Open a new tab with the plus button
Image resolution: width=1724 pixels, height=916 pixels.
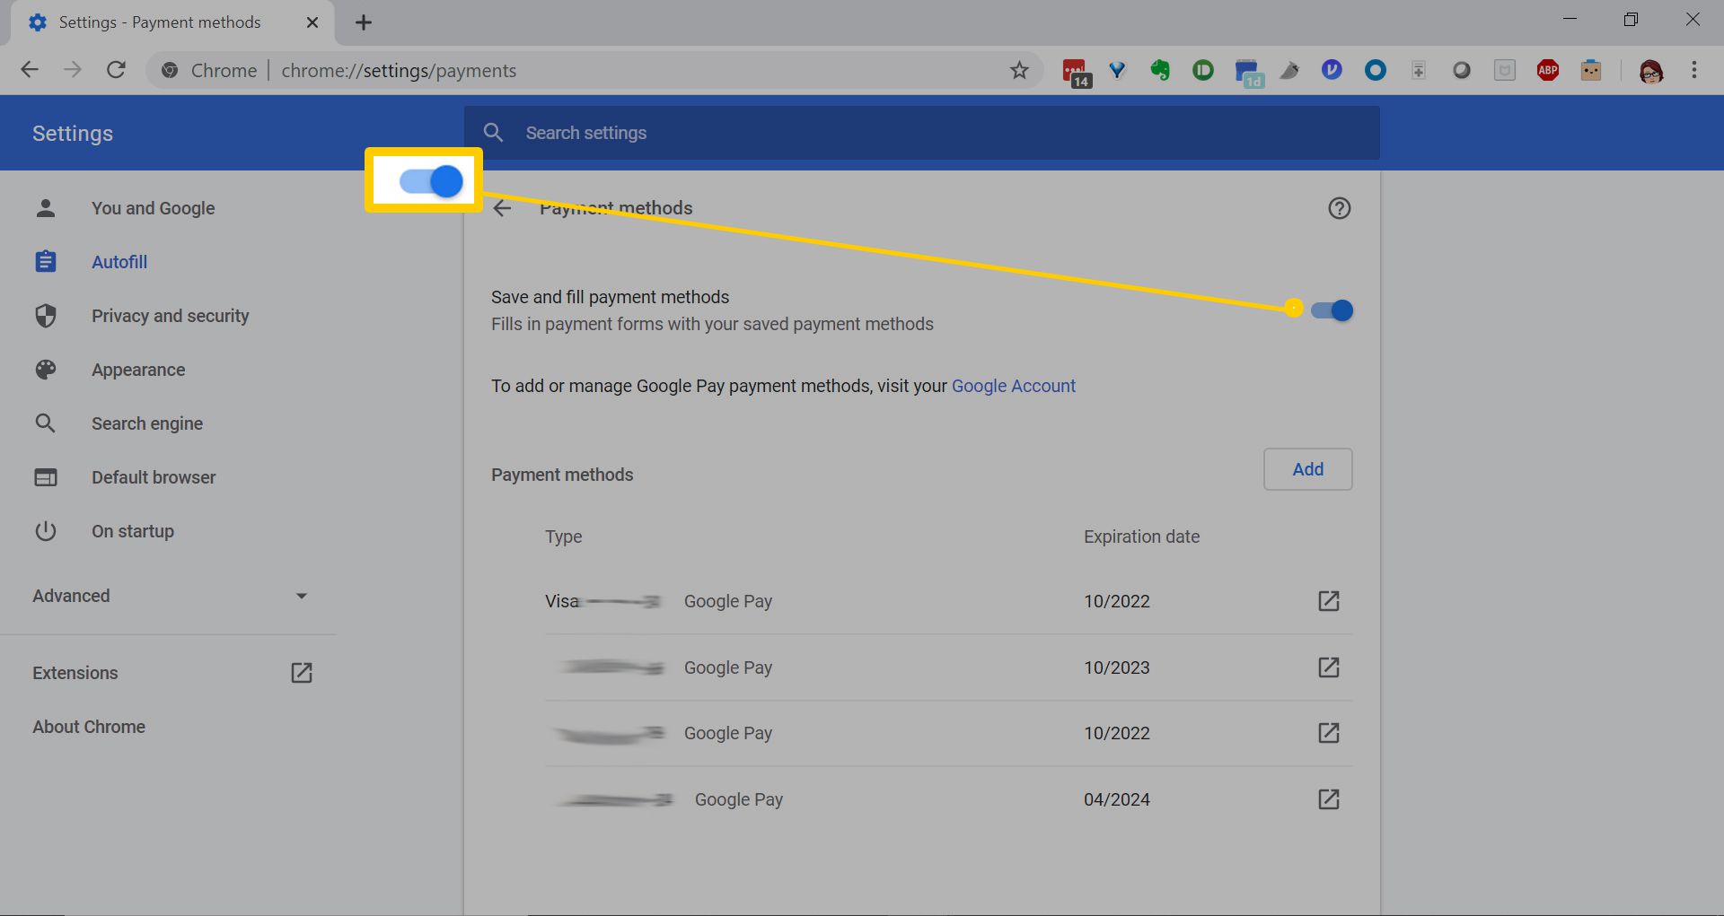point(364,22)
